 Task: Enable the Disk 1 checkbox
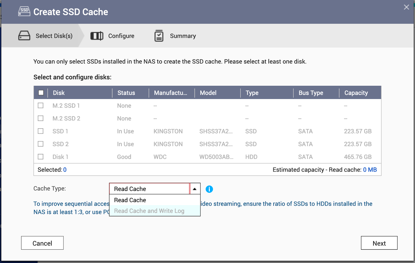pos(41,157)
